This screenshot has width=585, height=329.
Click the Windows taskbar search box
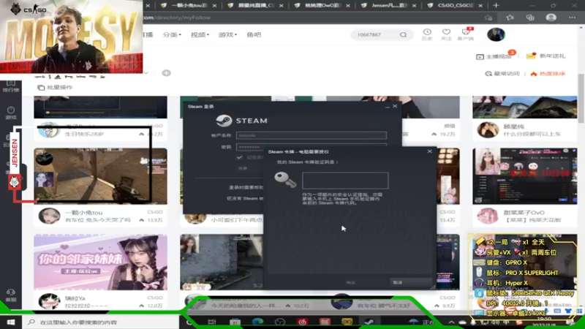pyautogui.click(x=101, y=322)
